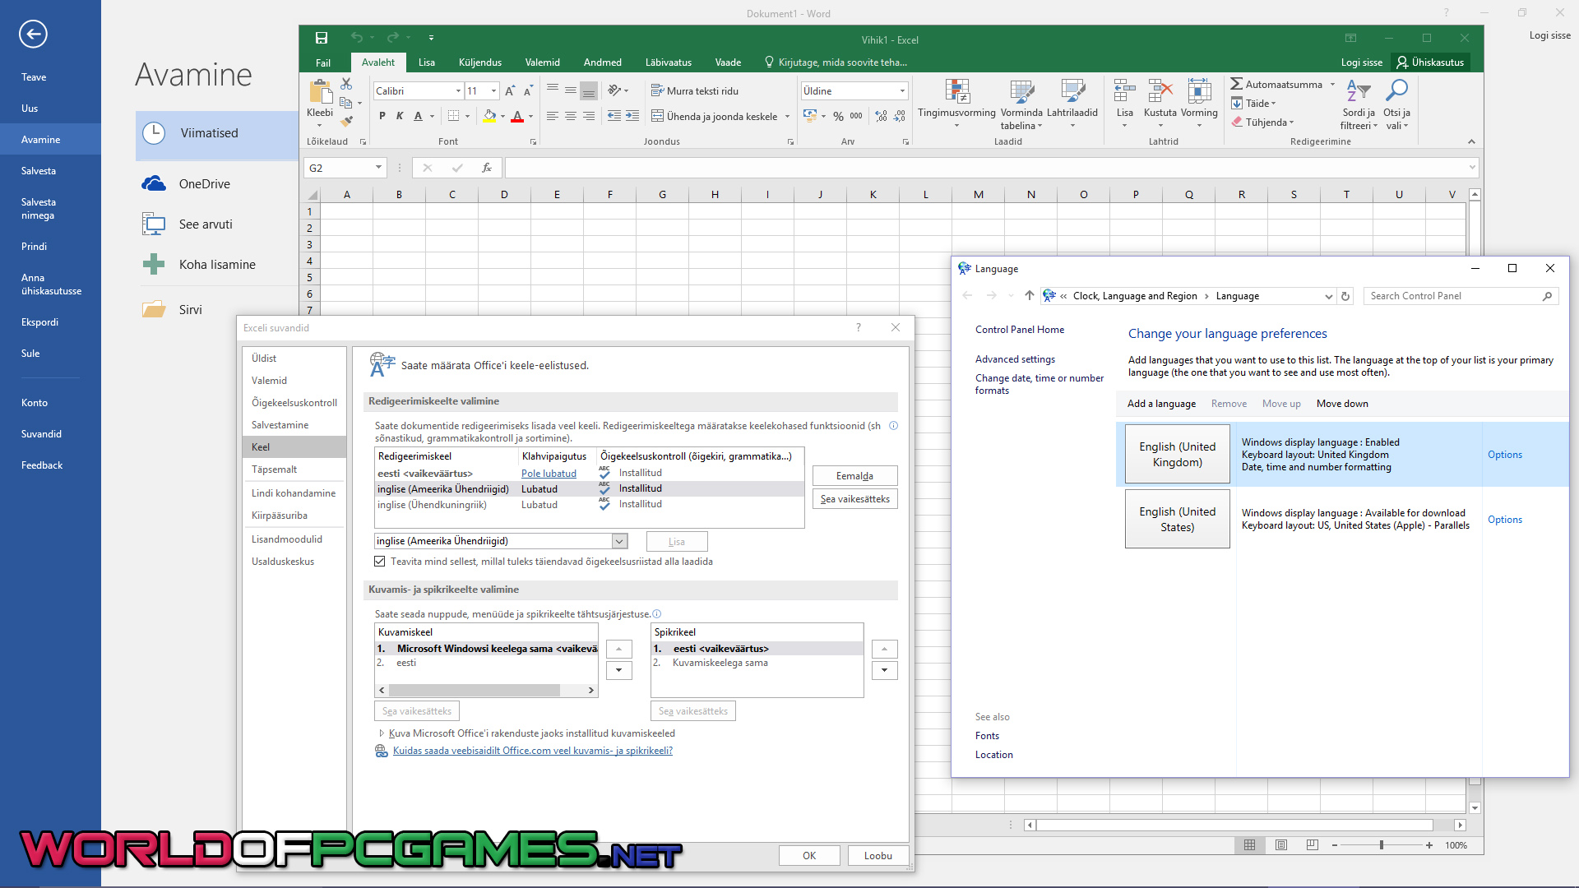Toggle Italic (K) formatting in Excel

(400, 116)
